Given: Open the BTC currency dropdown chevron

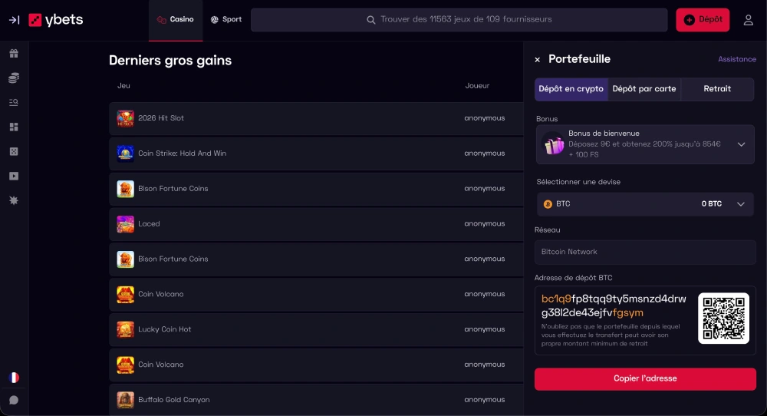Looking at the screenshot, I should point(741,204).
